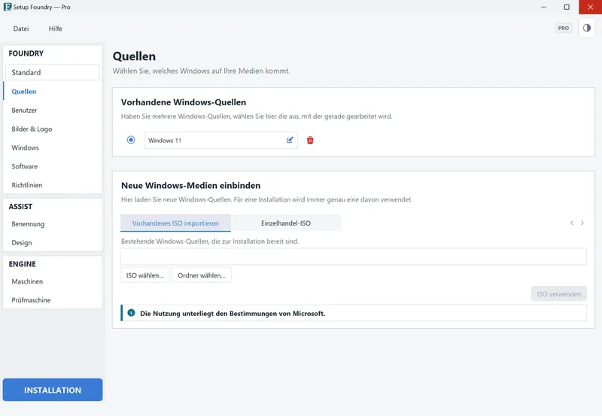Click the ENGINE section header
602x416 pixels.
click(x=23, y=264)
